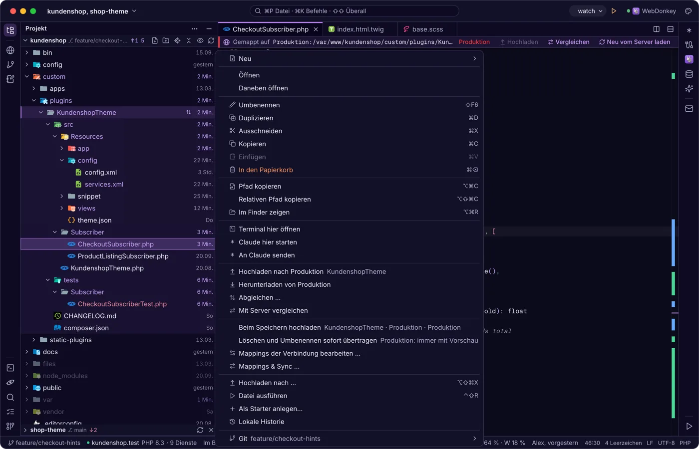This screenshot has width=699, height=449.
Task: Open the Git branches sidebar icon
Action: point(10,65)
